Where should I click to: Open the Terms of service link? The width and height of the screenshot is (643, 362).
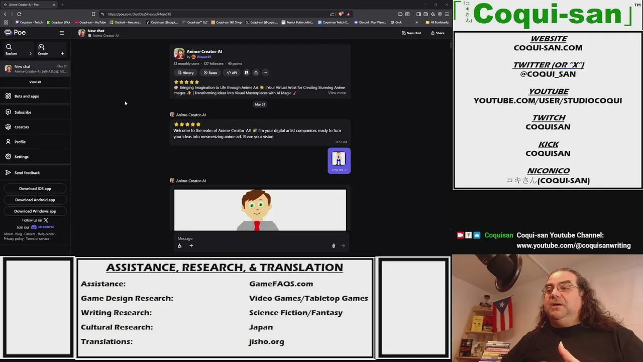click(x=38, y=239)
